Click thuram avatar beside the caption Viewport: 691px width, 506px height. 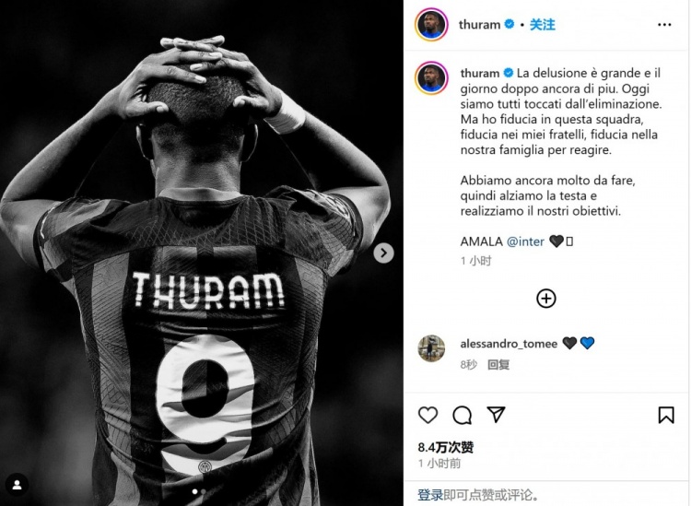[x=431, y=78]
